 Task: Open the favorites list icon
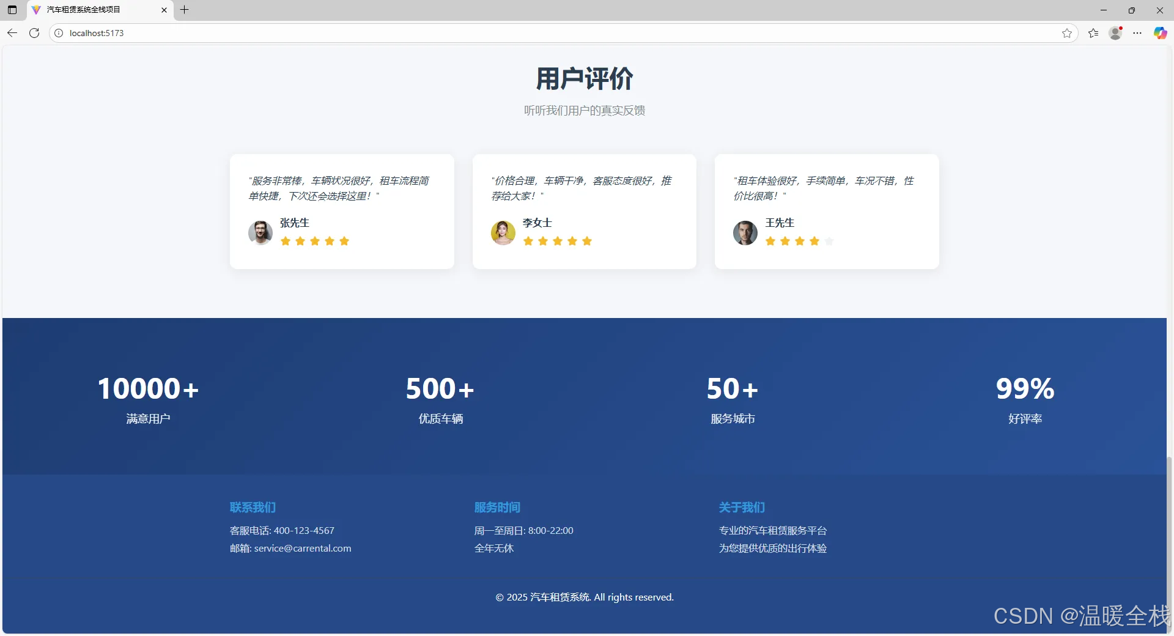pos(1094,33)
